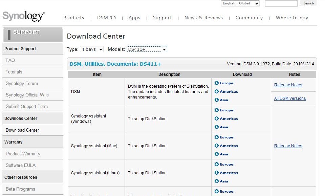
Task: Click the 'Synology Assistant (Linux)' item cell
Action: pyautogui.click(x=96, y=173)
